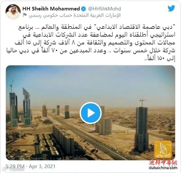Viewport: 181px width, 173px height.
Task: Open the @HHShkMohd handle link
Action: pos(105,9)
